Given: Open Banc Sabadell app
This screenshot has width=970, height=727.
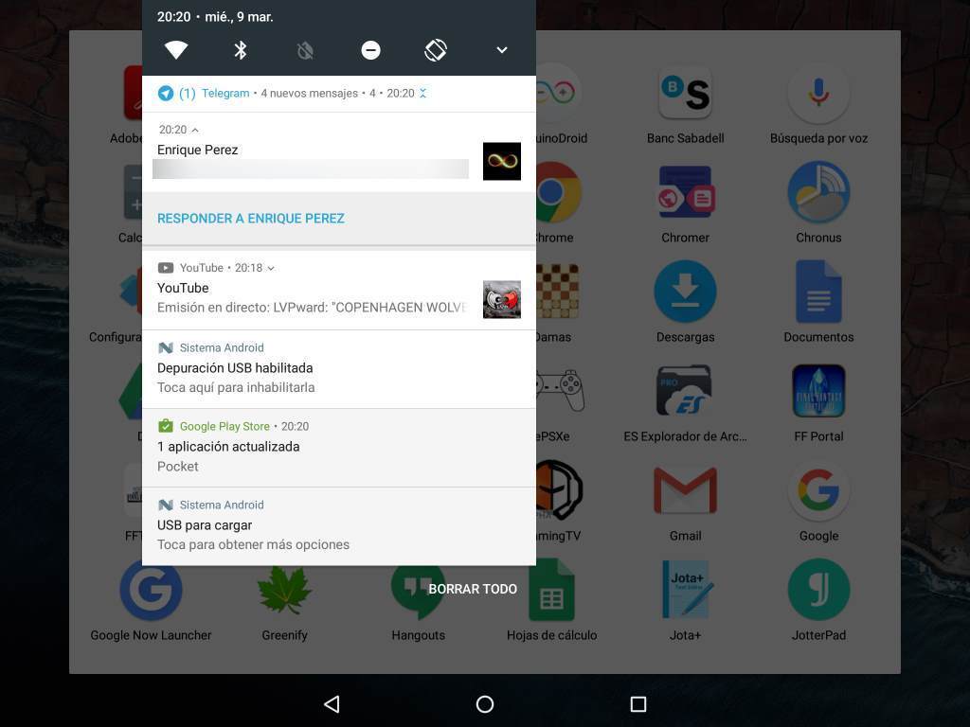Looking at the screenshot, I should pyautogui.click(x=686, y=105).
